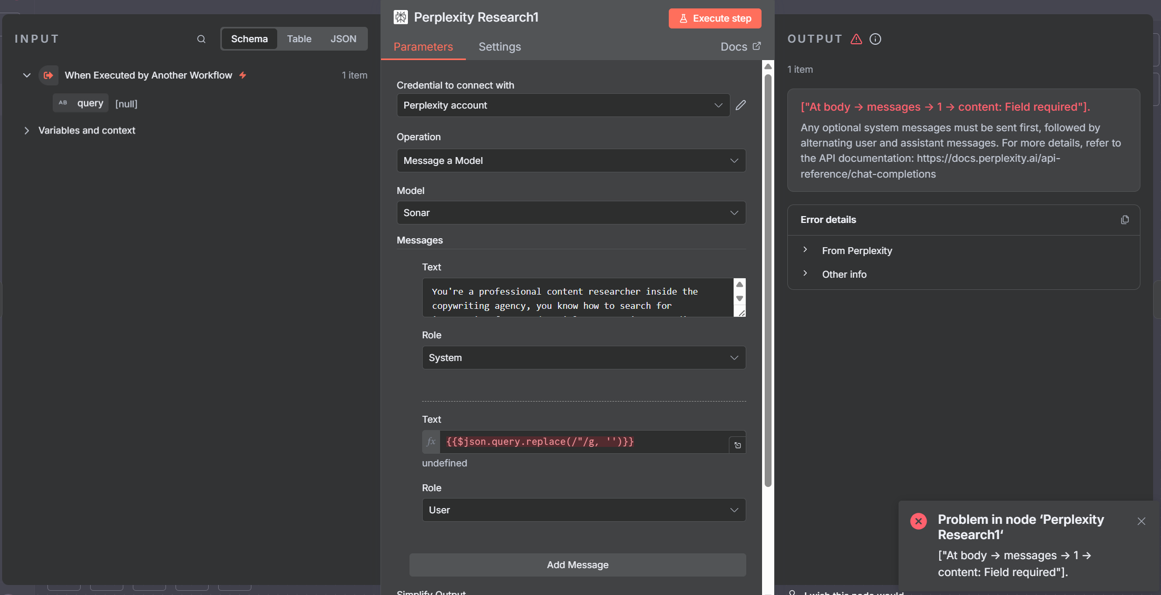Click into the system message text area
The image size is (1161, 595).
578,298
